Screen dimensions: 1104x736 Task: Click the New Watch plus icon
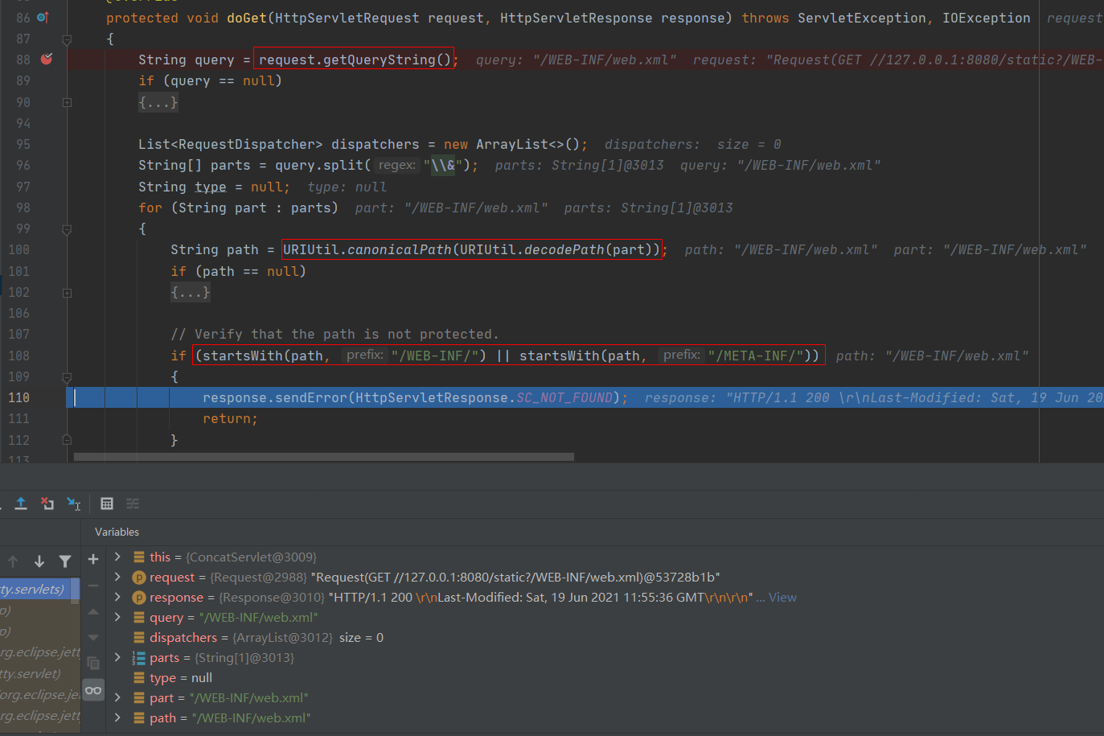click(x=93, y=559)
